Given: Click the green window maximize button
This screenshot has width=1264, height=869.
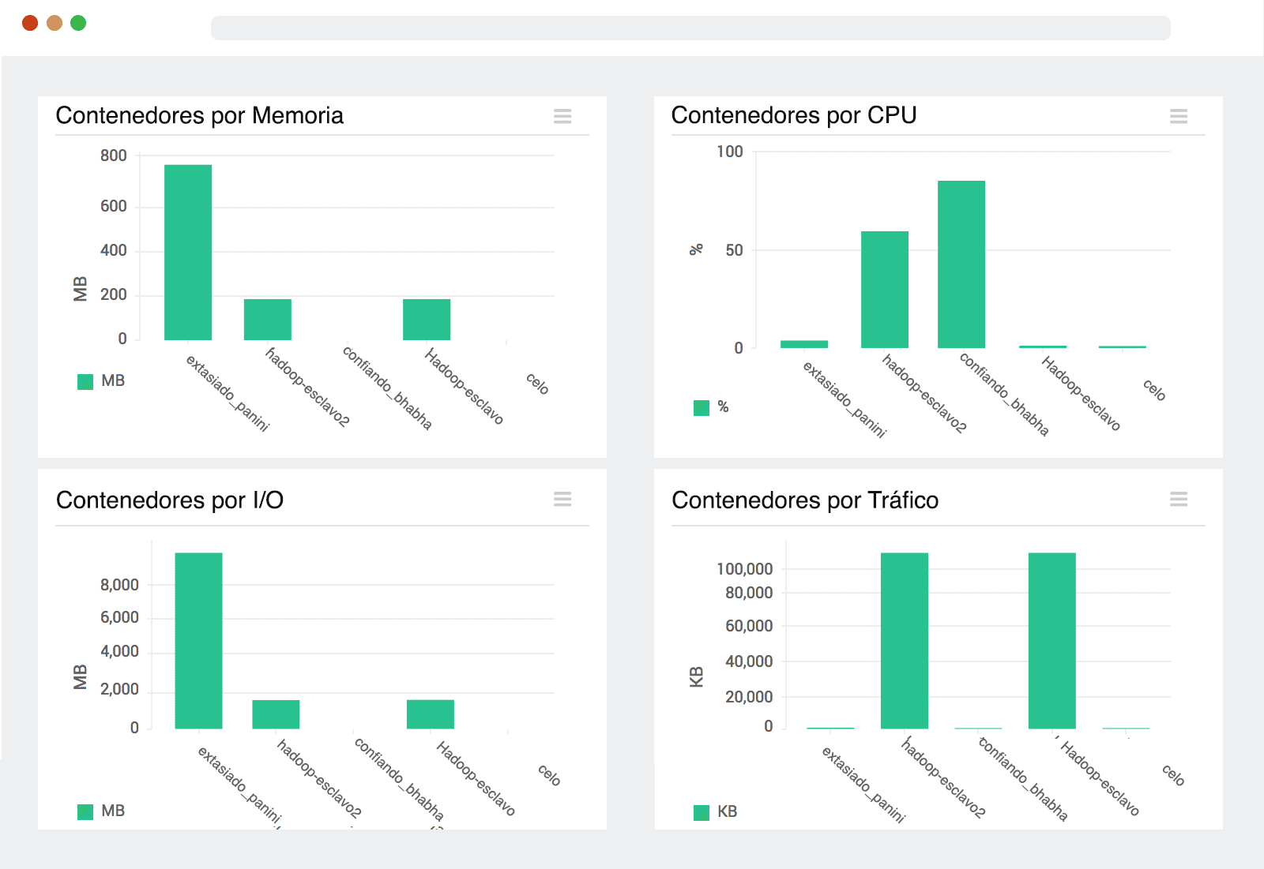Looking at the screenshot, I should pos(78,23).
